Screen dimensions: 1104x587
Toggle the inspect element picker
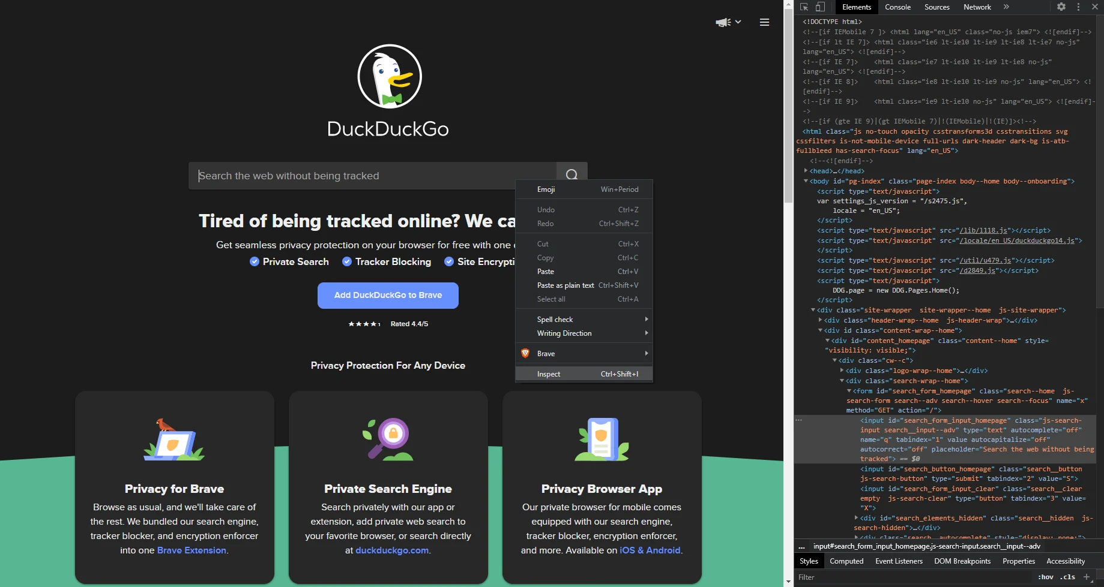coord(803,7)
